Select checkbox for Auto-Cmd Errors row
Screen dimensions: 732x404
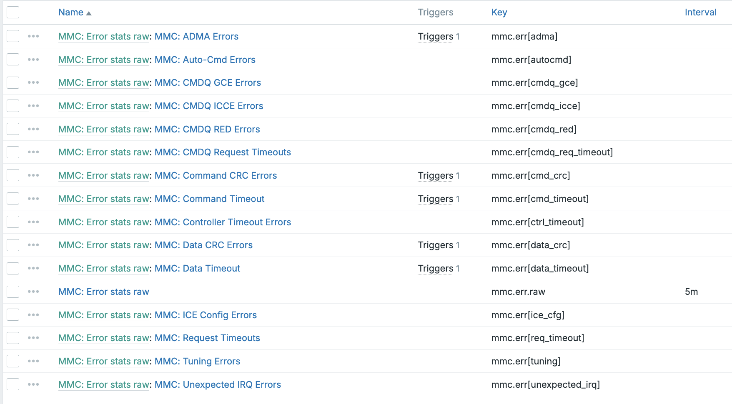tap(13, 60)
